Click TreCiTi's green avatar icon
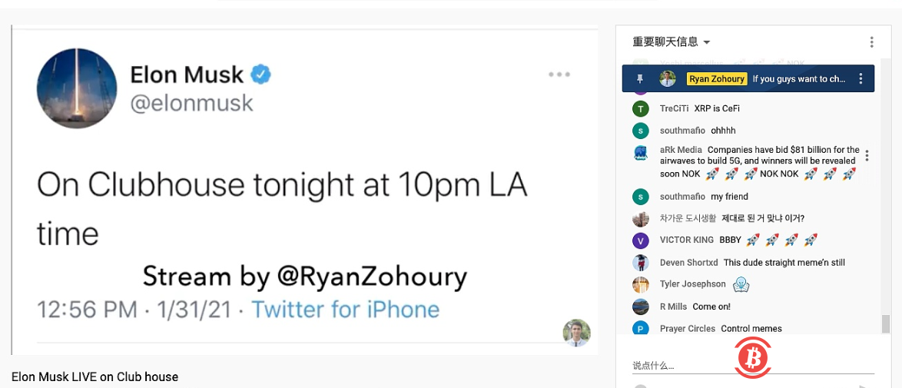The height and width of the screenshot is (388, 902). 641,108
